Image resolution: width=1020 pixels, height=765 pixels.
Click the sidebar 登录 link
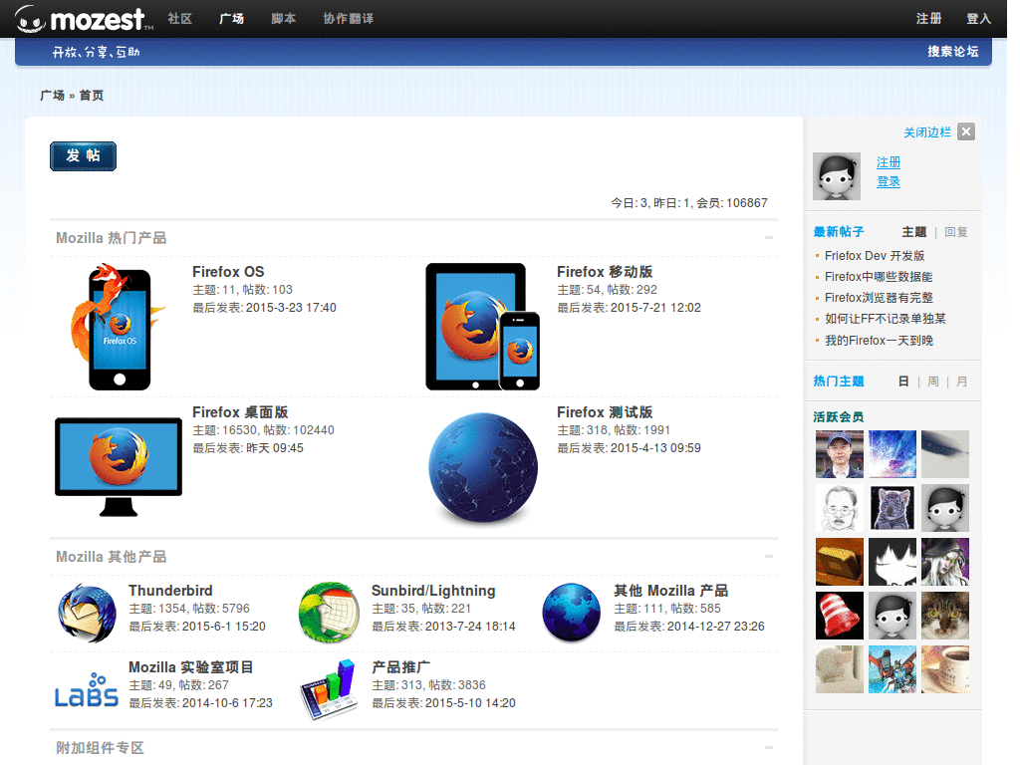[888, 182]
